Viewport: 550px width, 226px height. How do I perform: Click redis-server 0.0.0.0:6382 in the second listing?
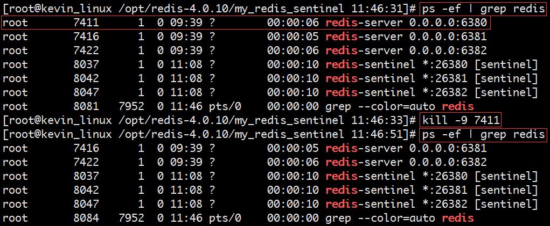click(x=406, y=163)
